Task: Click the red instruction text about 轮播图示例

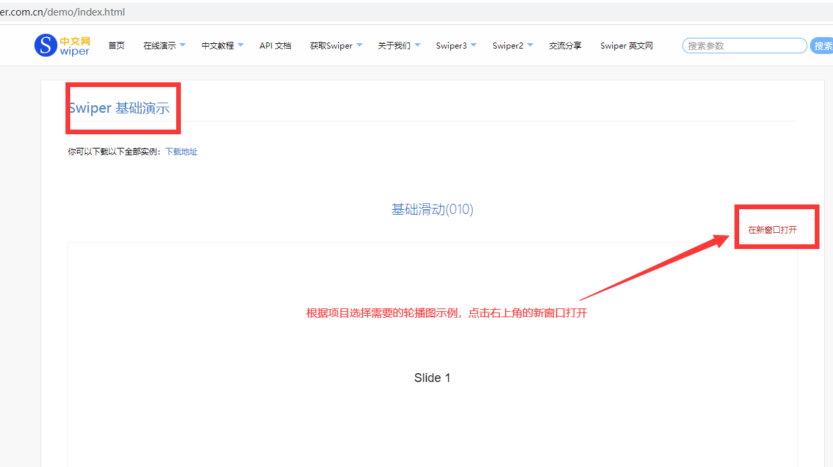Action: (446, 312)
